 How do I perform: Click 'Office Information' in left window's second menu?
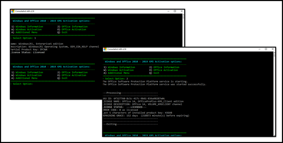75,72
